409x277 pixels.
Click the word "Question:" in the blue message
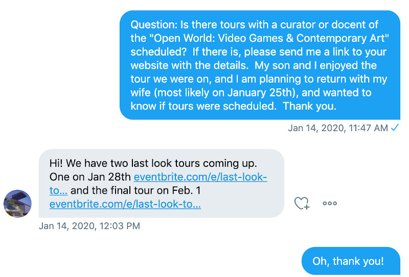coord(154,24)
